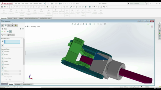Open the View menu

point(23,3)
